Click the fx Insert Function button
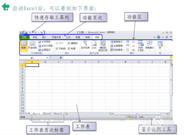The width and height of the screenshot is (185, 135). tap(61, 58)
